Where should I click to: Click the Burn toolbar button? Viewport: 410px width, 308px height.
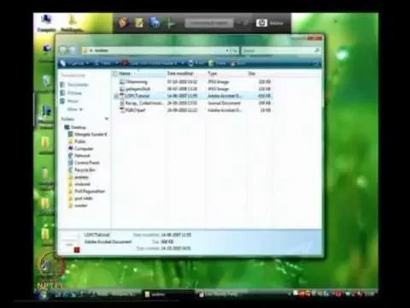(238, 63)
